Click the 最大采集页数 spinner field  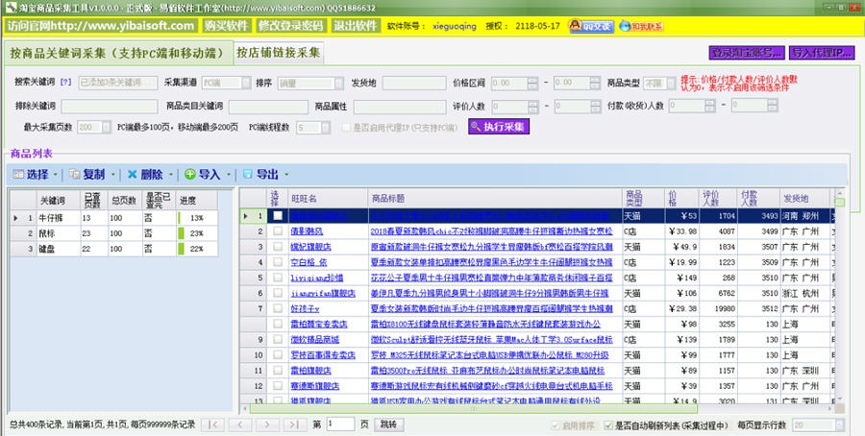[x=94, y=128]
